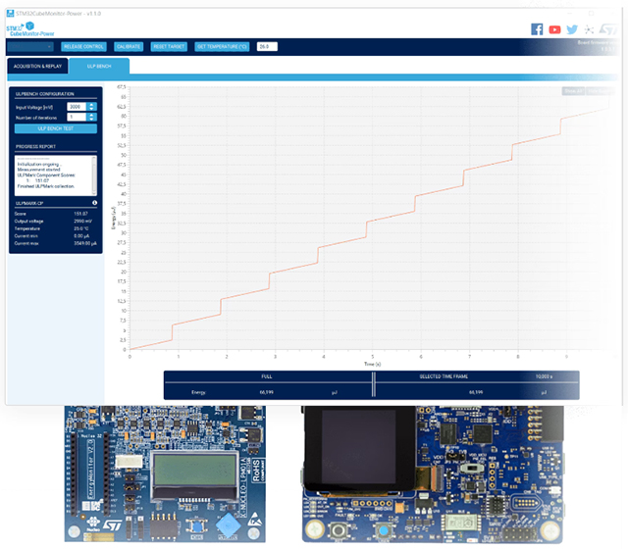Click the X-NUCLEO-LPM01A board image

pyautogui.click(x=165, y=474)
